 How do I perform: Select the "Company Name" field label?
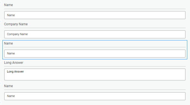(16, 24)
